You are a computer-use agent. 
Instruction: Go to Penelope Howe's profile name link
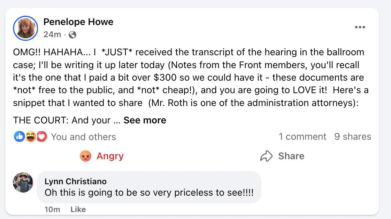coord(78,22)
